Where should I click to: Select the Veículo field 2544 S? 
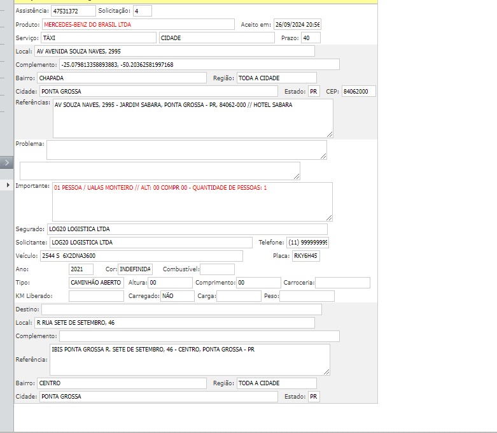point(141,256)
